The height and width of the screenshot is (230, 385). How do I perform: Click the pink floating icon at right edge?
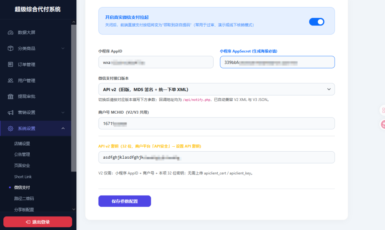tap(383, 125)
